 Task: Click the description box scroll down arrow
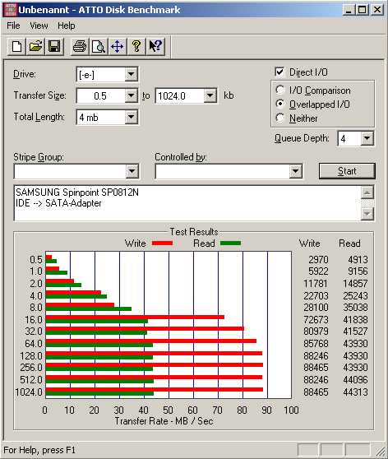[367, 214]
